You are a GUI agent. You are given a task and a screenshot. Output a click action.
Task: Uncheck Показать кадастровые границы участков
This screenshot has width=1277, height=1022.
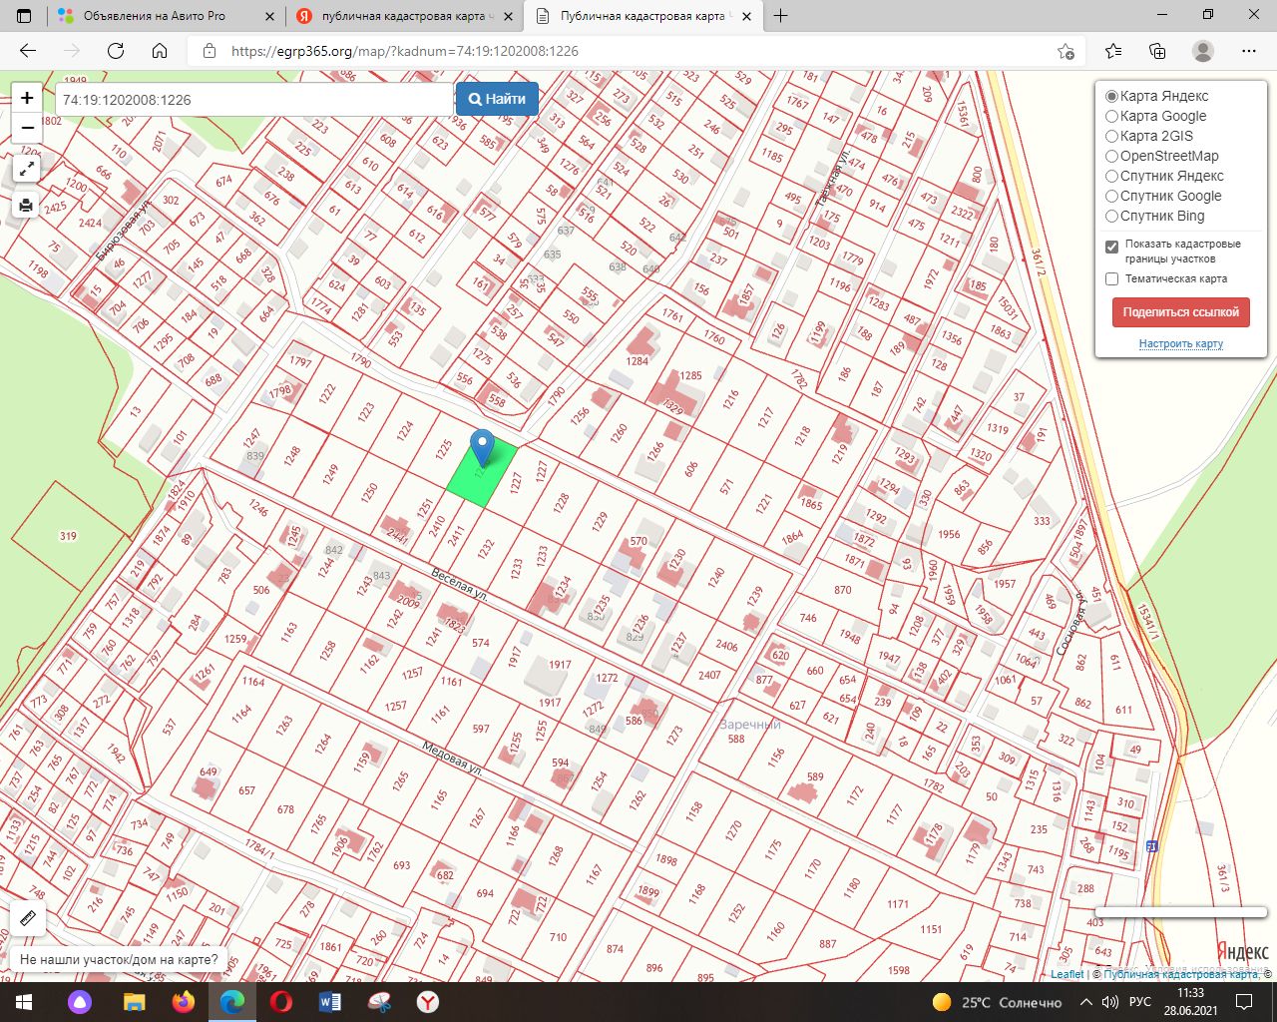click(1111, 246)
